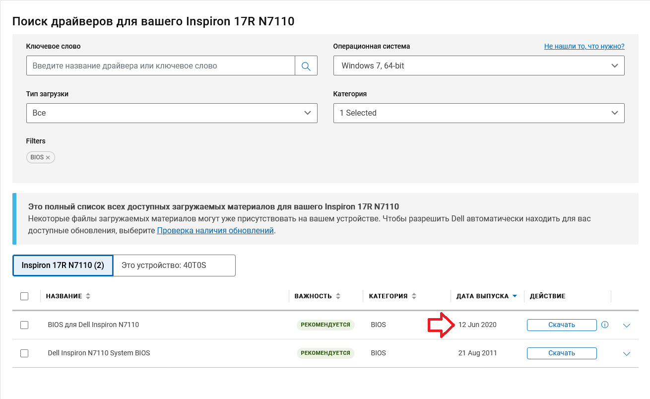650x399 pixels.
Task: Click the Действие column header
Action: [x=548, y=296]
